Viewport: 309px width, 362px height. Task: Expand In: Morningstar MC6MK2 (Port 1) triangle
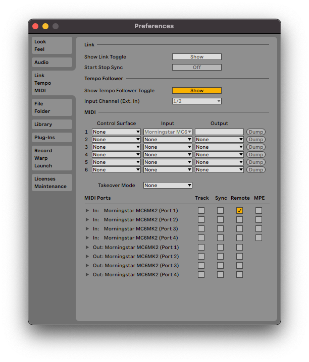coord(87,211)
